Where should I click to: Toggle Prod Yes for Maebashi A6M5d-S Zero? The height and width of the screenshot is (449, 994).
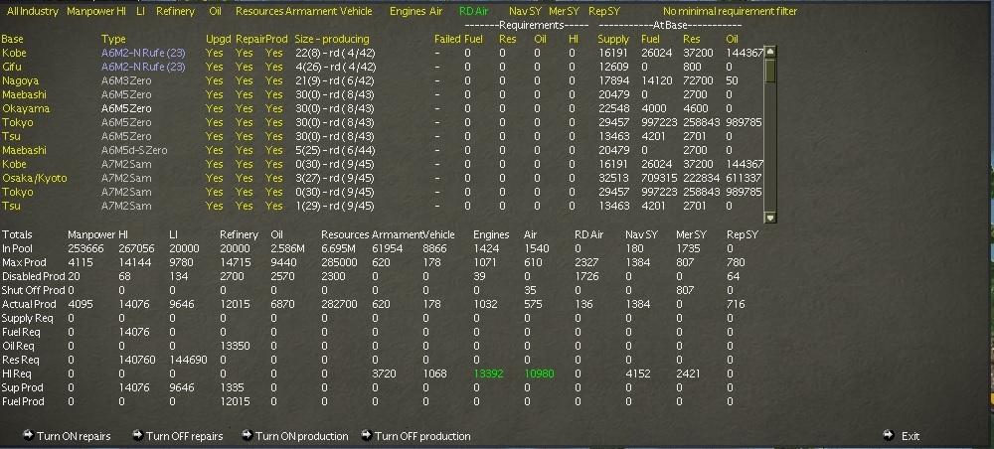pyautogui.click(x=274, y=151)
